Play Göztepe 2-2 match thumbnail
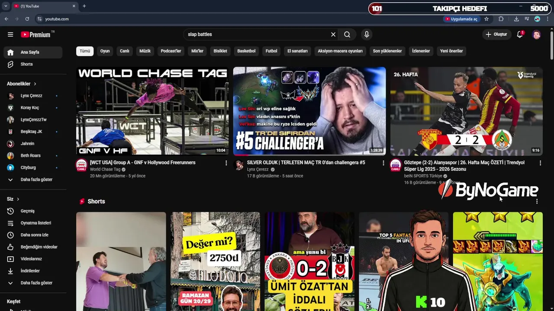Screen dimensions: 554x311 click(467, 111)
